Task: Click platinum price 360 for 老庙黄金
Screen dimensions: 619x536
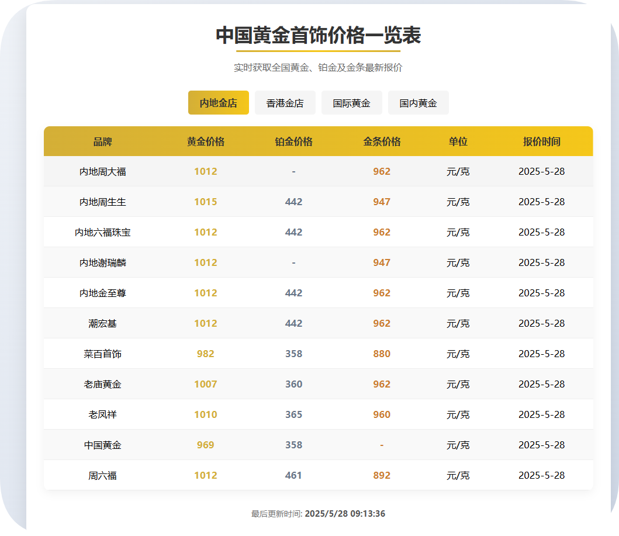Action: pyautogui.click(x=293, y=384)
